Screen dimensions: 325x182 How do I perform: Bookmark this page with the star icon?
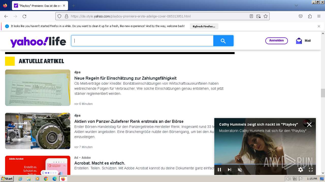[x=266, y=16]
